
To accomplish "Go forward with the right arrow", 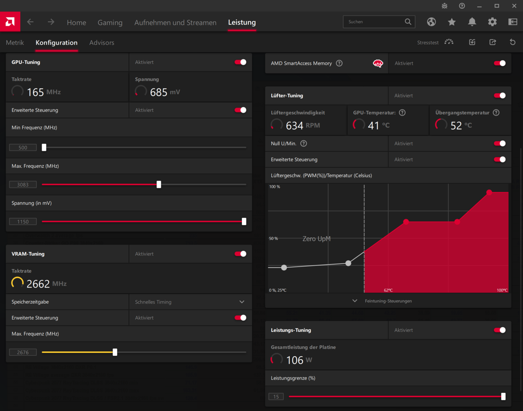I will (51, 22).
